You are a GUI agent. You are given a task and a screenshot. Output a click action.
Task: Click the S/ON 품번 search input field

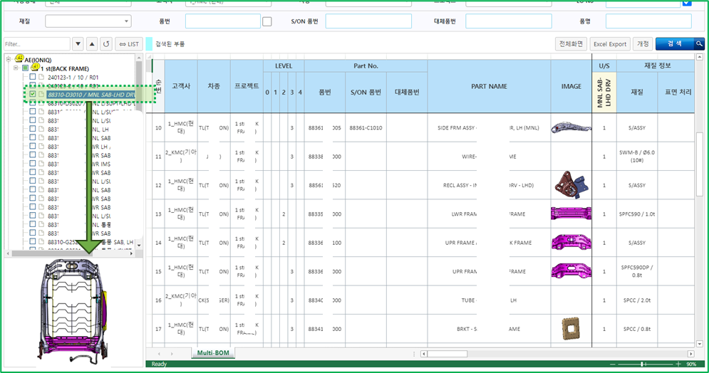[368, 21]
